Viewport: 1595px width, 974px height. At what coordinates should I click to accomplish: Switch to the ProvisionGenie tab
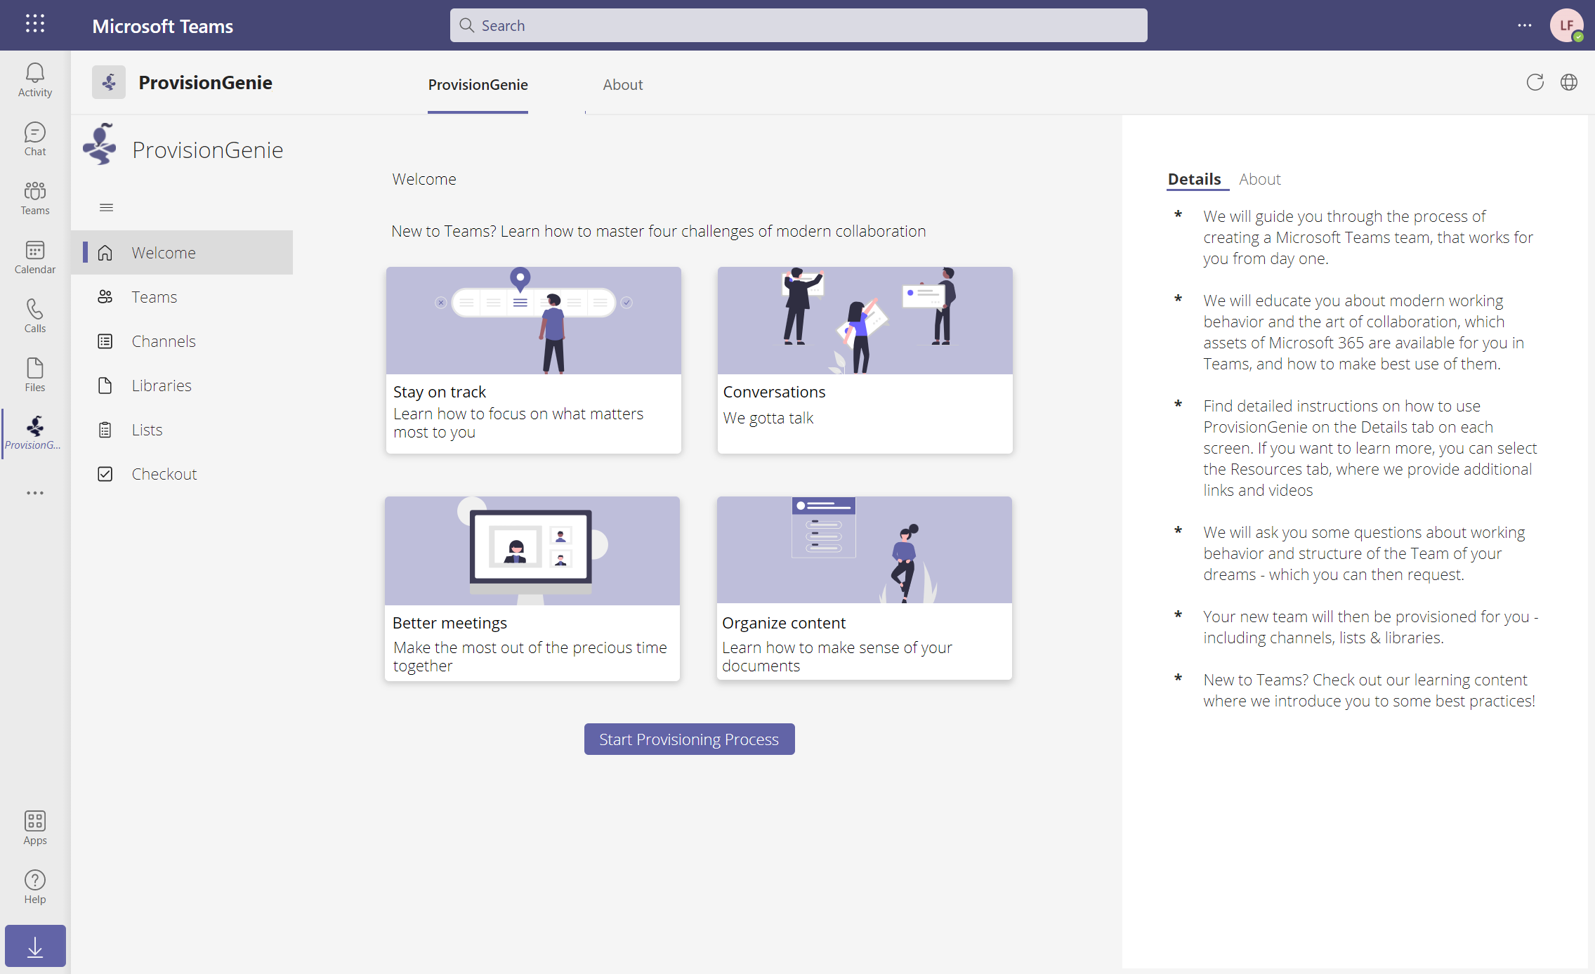point(478,83)
